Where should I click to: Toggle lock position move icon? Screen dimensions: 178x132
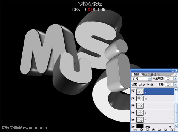coord(148,85)
